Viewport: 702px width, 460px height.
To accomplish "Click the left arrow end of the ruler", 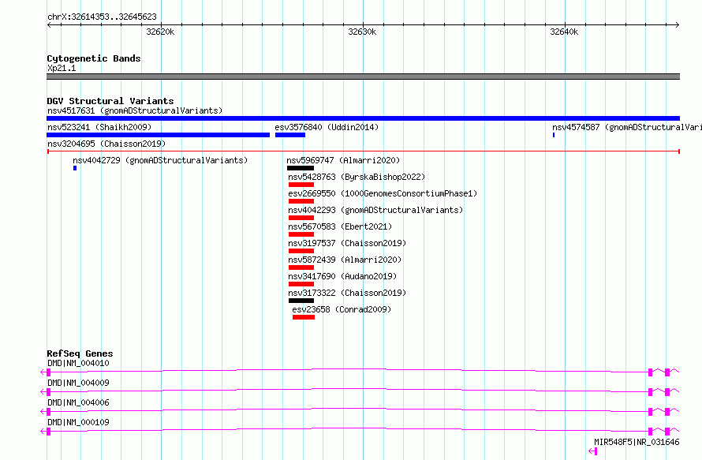I will click(x=49, y=25).
